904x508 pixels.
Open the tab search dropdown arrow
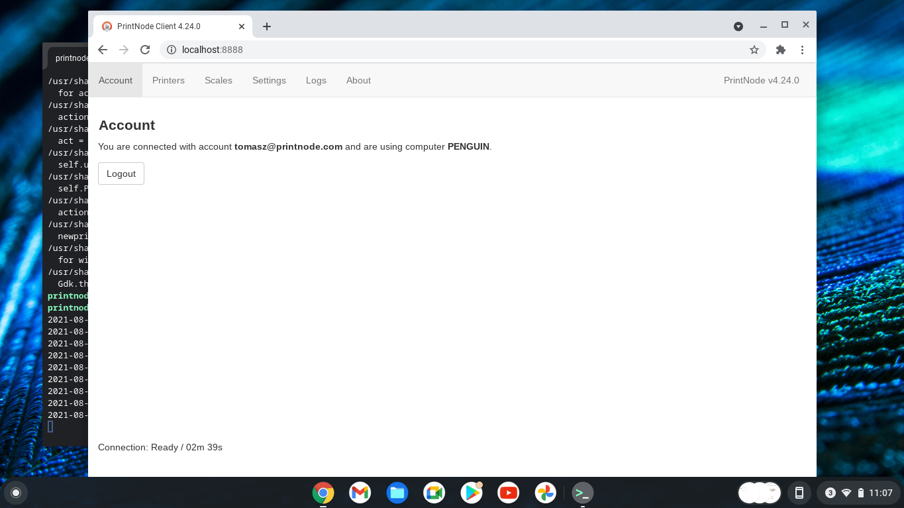(738, 26)
